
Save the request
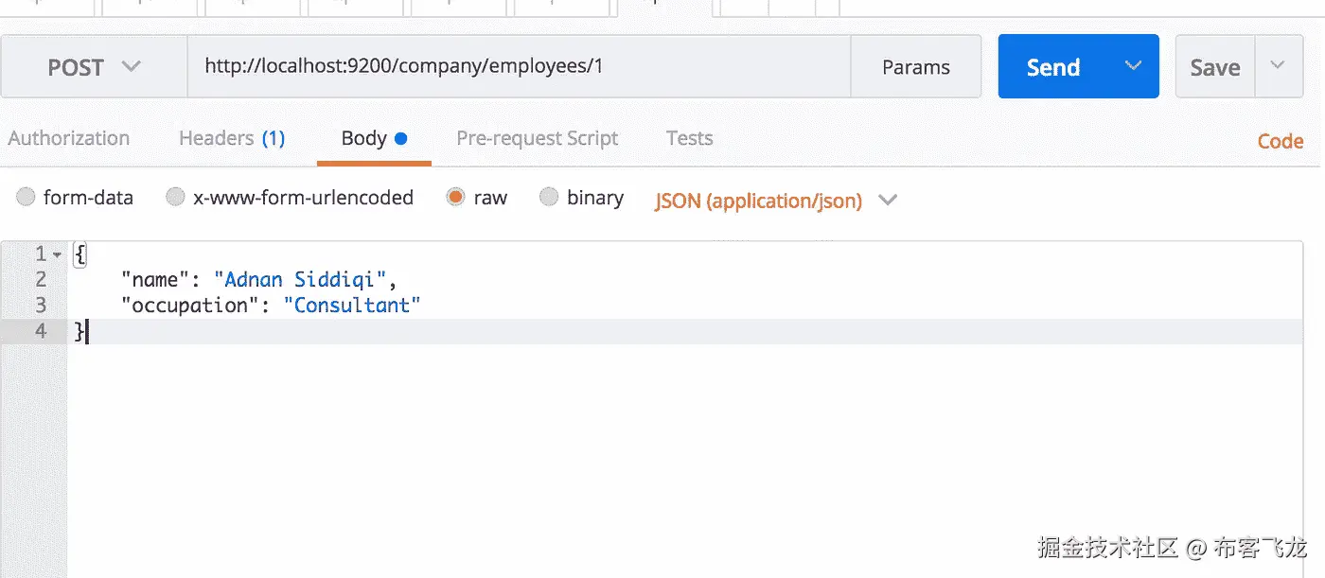1215,67
